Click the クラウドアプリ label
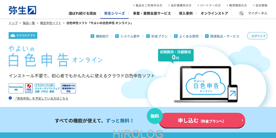The width and height of the screenshot is (276, 138). [23, 36]
